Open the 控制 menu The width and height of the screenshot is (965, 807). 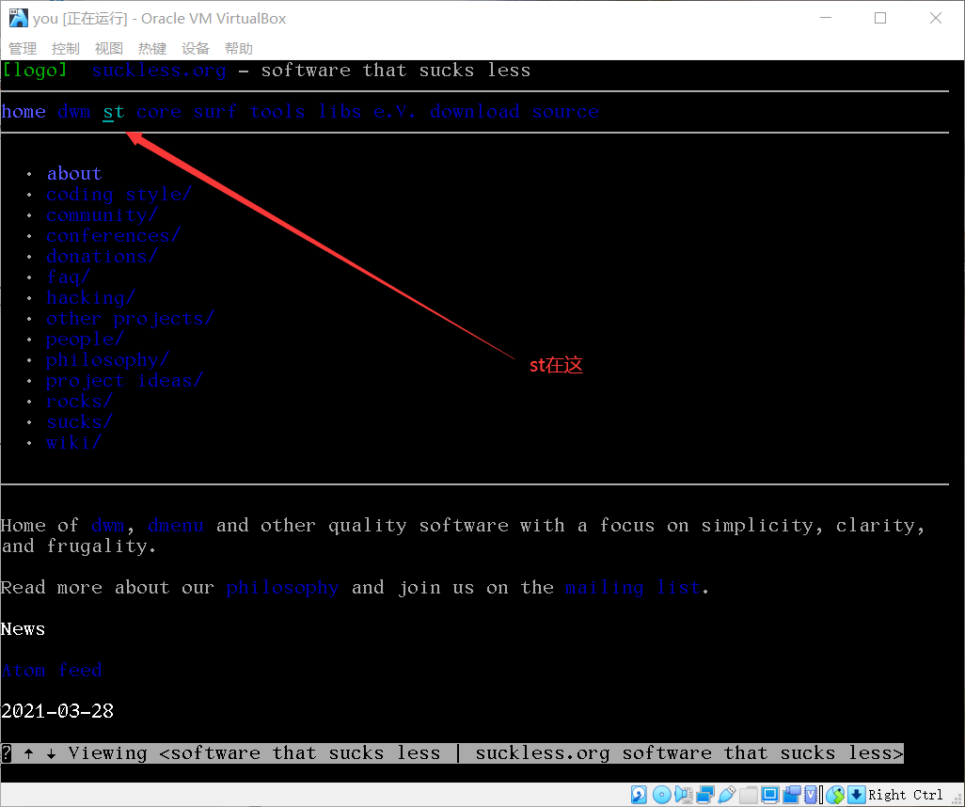click(x=65, y=48)
